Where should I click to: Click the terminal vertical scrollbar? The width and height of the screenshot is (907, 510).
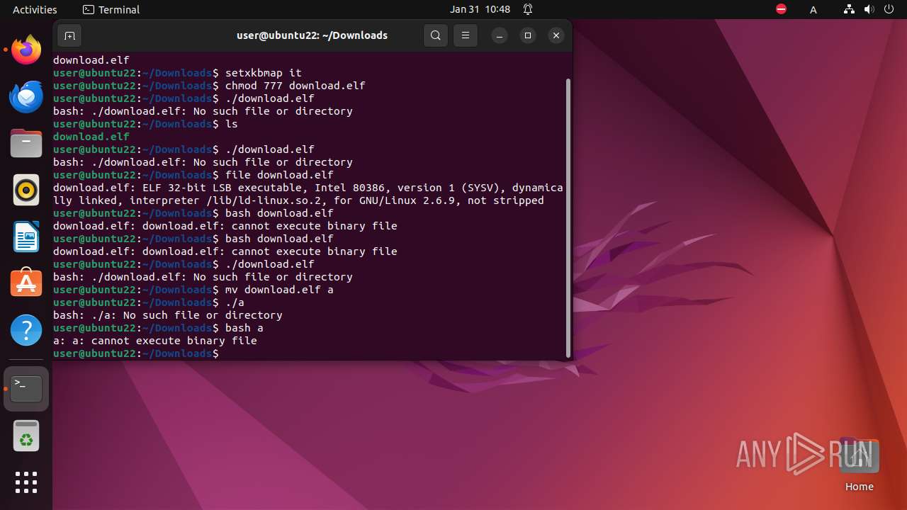point(568,217)
